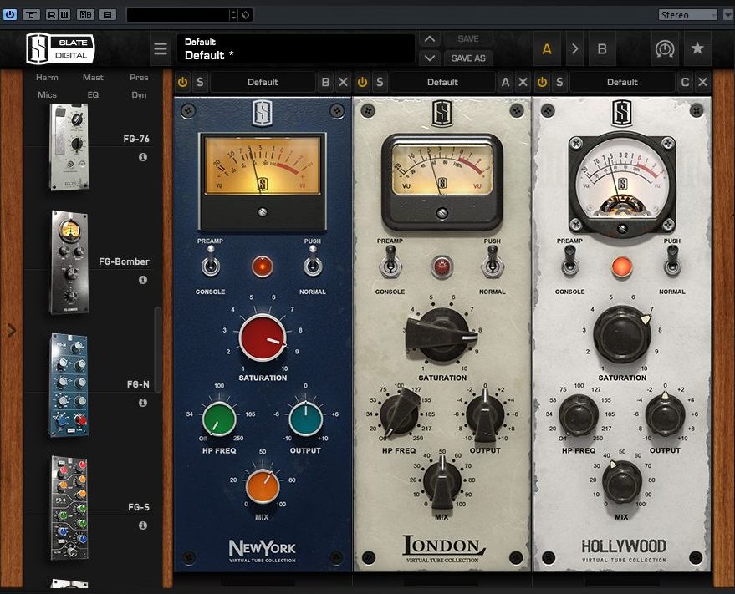The height and width of the screenshot is (594, 735).
Task: Toggle the host plugin bypass power button
Action: click(9, 14)
